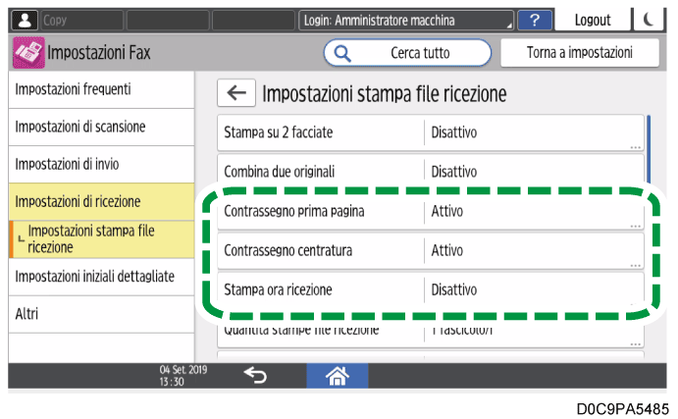The width and height of the screenshot is (678, 419).
Task: Select Impostazioni di ricezione menu
Action: click(101, 201)
